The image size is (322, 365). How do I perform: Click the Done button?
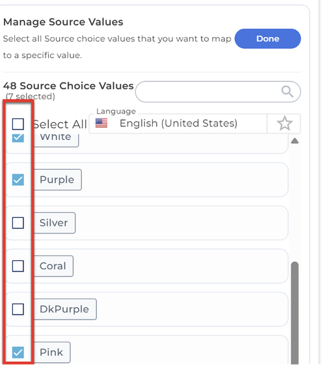point(267,38)
